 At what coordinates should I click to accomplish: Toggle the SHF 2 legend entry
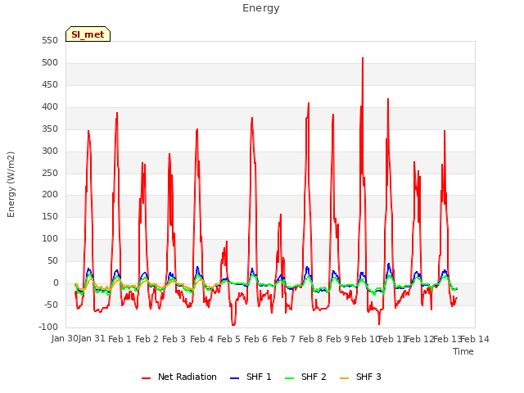click(305, 377)
